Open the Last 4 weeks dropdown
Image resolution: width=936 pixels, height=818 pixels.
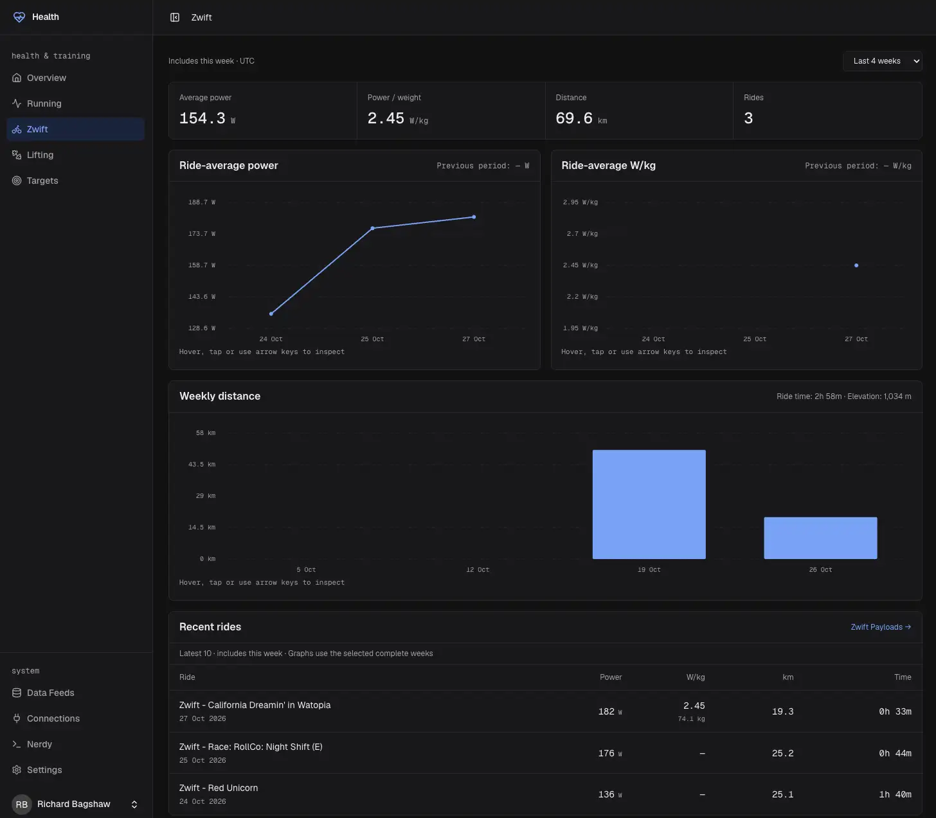click(882, 61)
